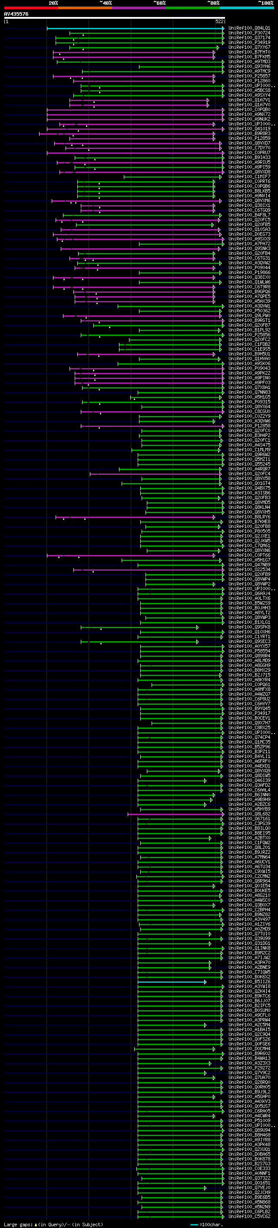
Task: Click the UniRef100_P80505 row label
Action: [x=249, y=531]
